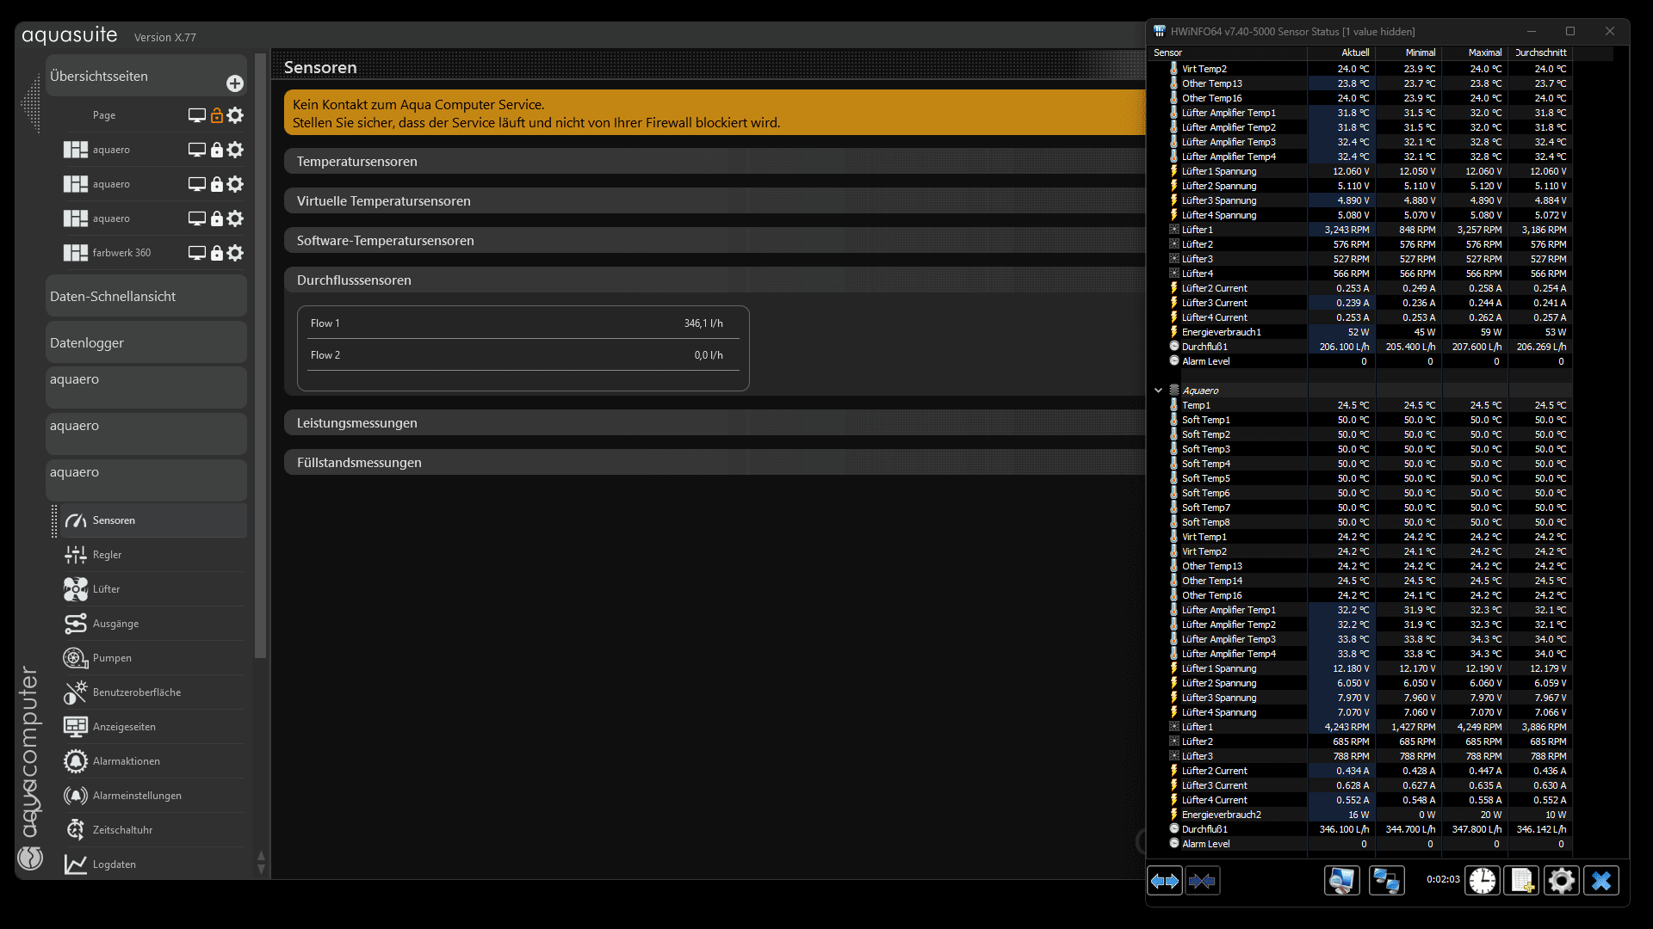
Task: Click the Maximal column header
Action: 1475,53
